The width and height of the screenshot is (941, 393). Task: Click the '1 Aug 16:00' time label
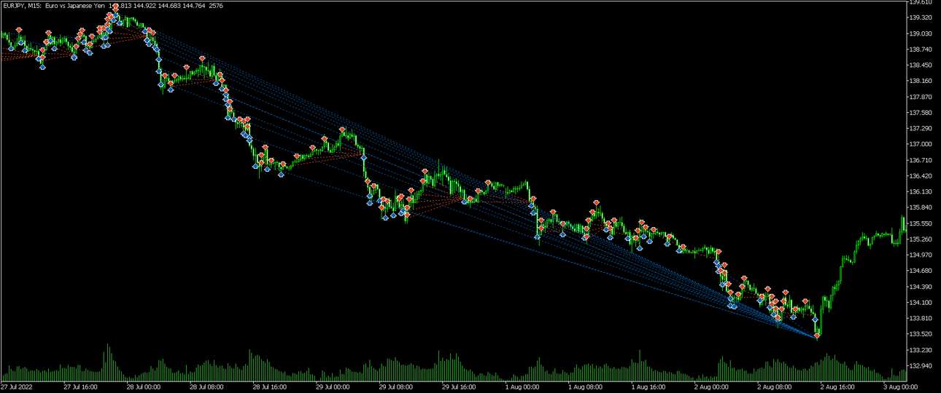coord(648,387)
